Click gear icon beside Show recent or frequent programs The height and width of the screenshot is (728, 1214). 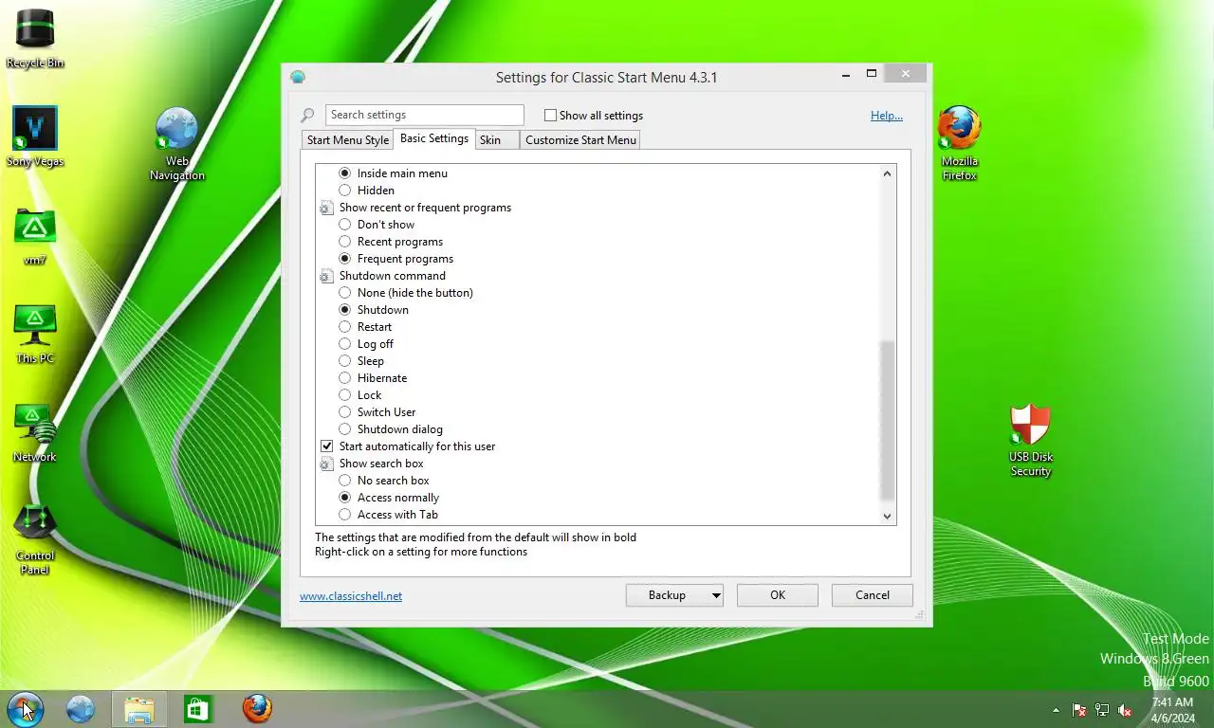(x=326, y=208)
